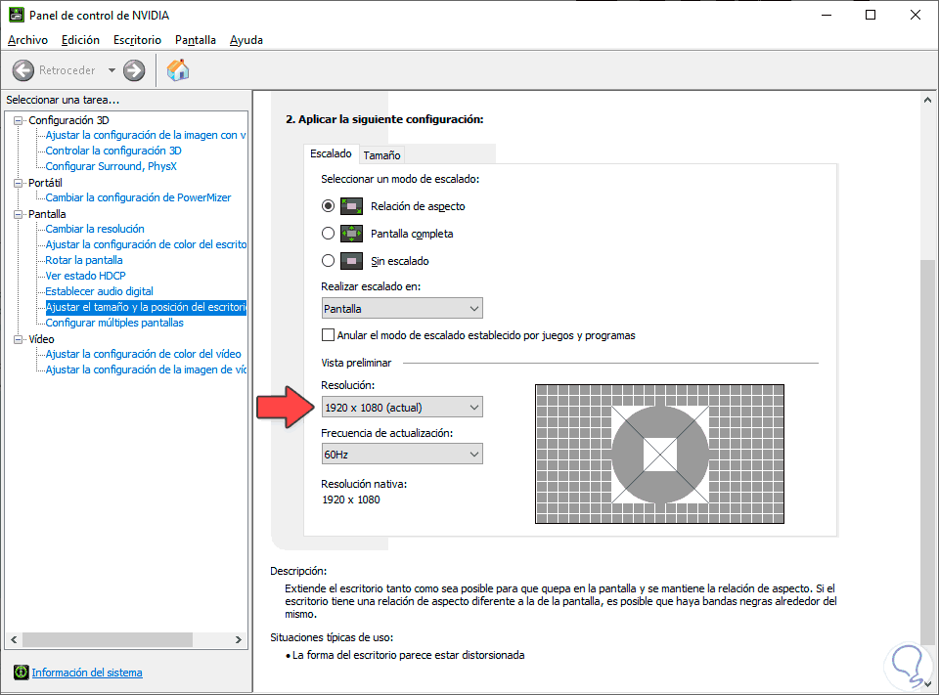The width and height of the screenshot is (939, 695).
Task: Click the main pane scroll up arrow
Action: (x=927, y=100)
